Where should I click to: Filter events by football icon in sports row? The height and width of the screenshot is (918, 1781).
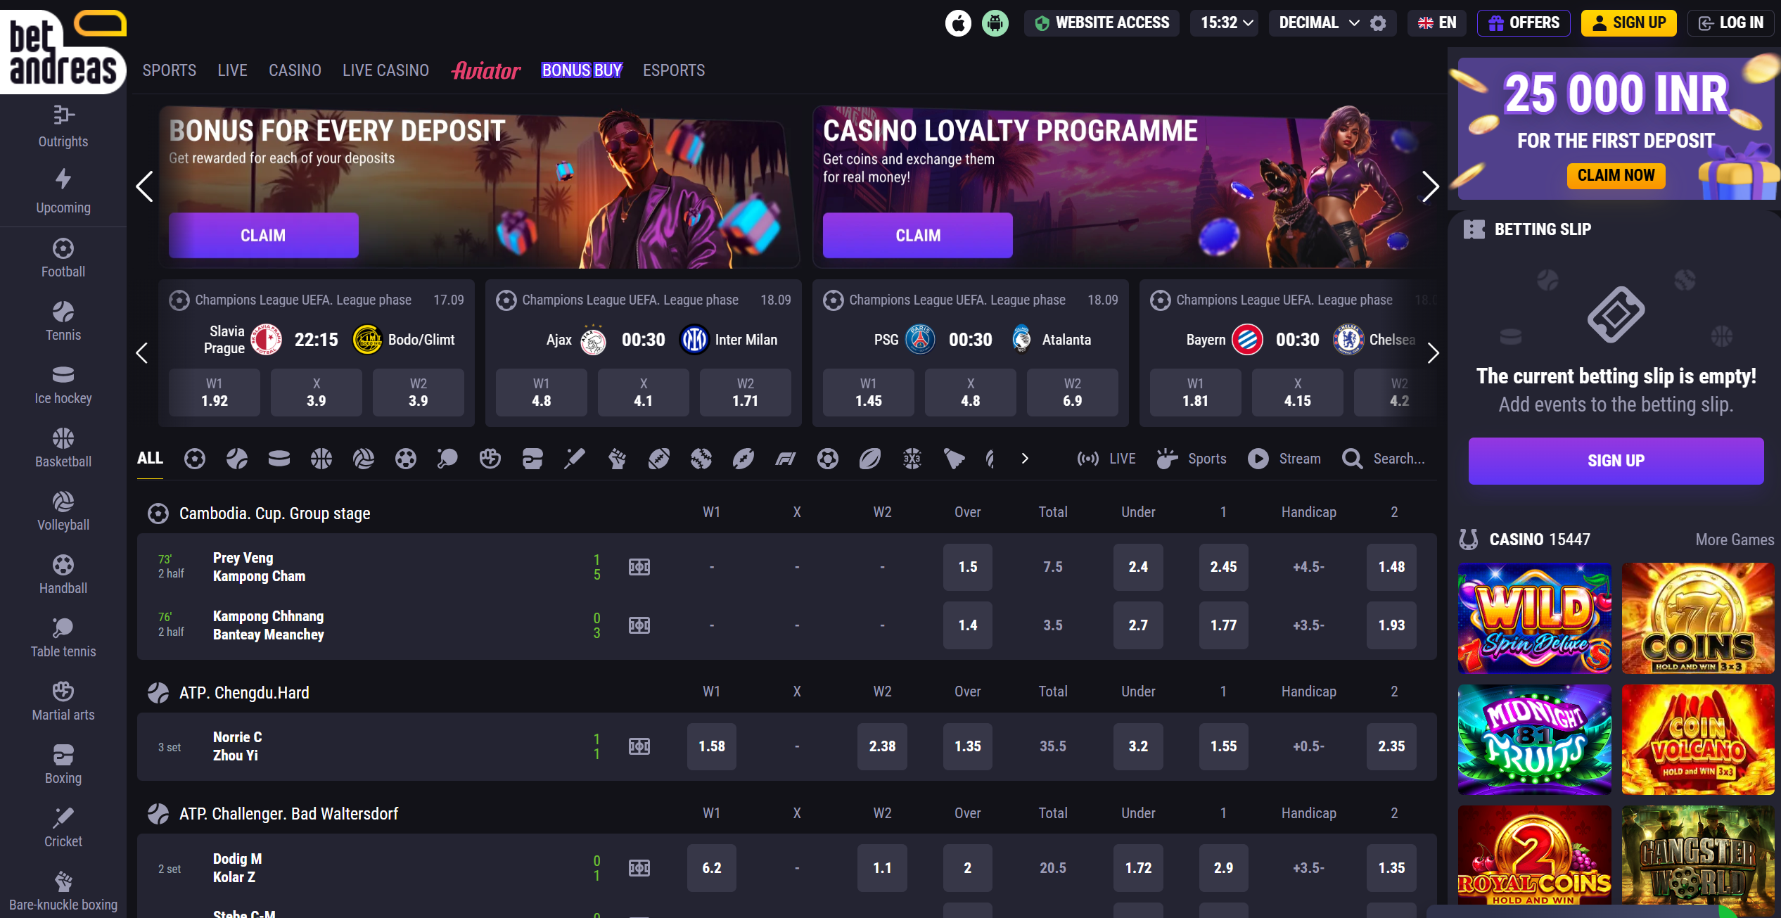195,459
